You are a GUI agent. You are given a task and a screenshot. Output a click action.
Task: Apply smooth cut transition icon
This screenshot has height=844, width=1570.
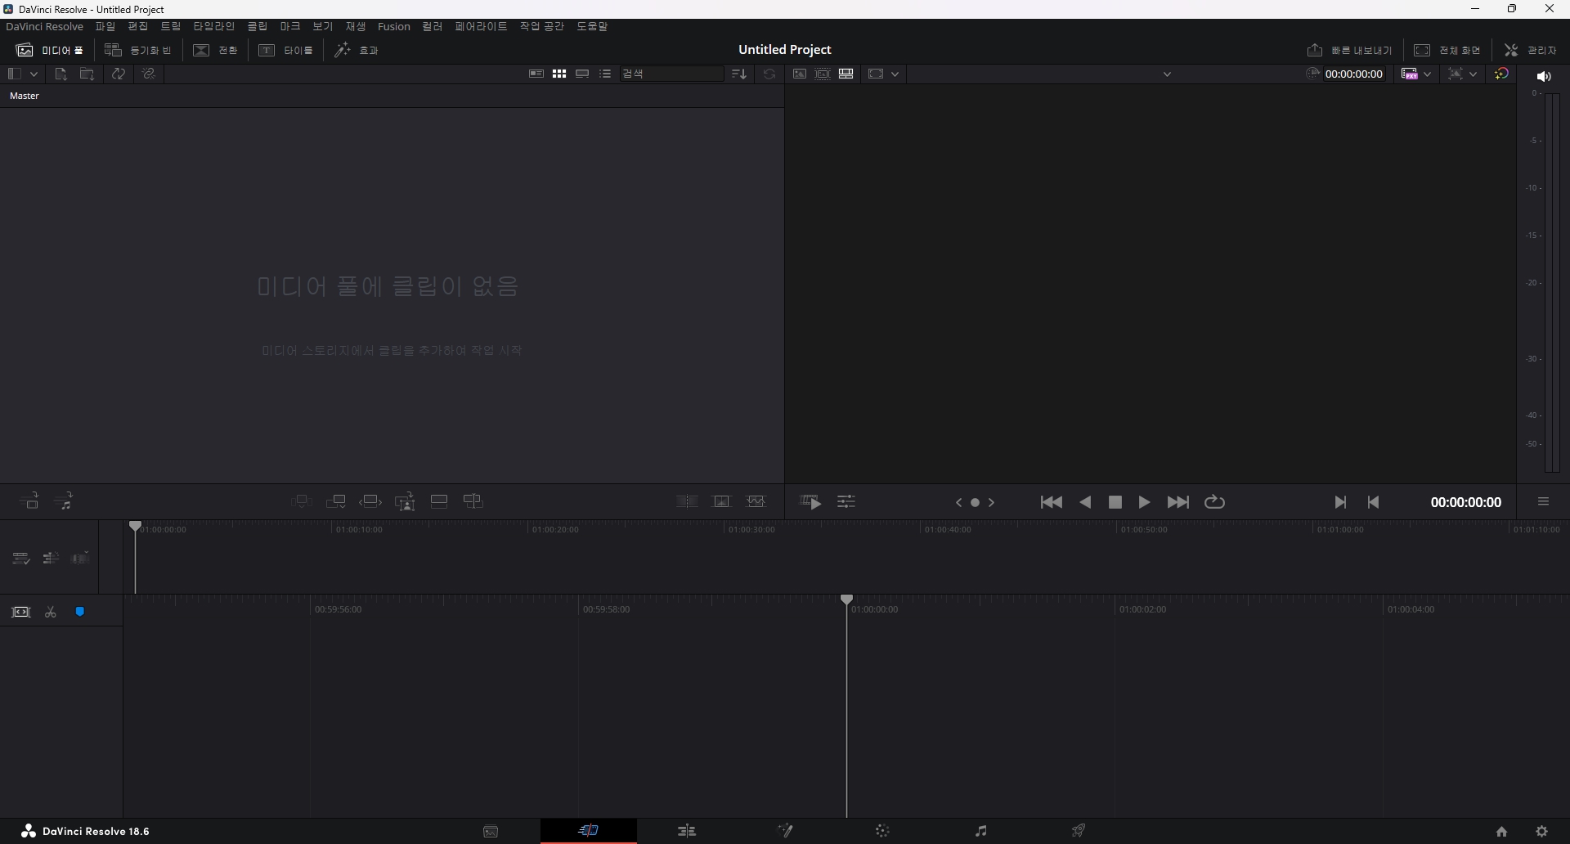click(x=756, y=501)
